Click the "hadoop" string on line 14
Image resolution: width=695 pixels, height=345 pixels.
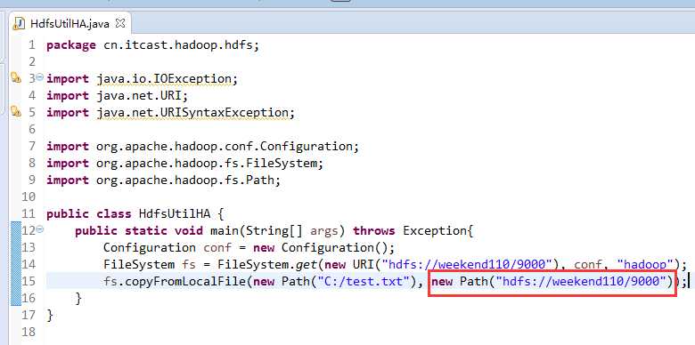click(x=645, y=265)
